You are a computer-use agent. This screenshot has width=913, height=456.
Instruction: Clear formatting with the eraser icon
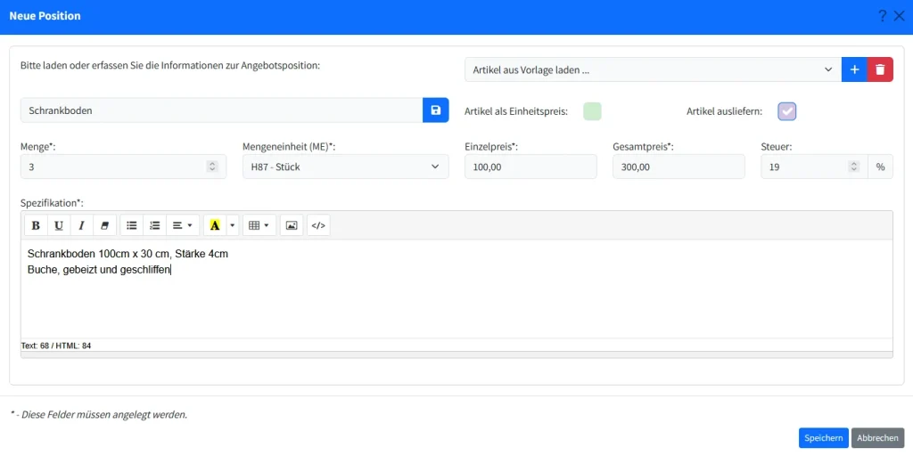[x=105, y=225]
